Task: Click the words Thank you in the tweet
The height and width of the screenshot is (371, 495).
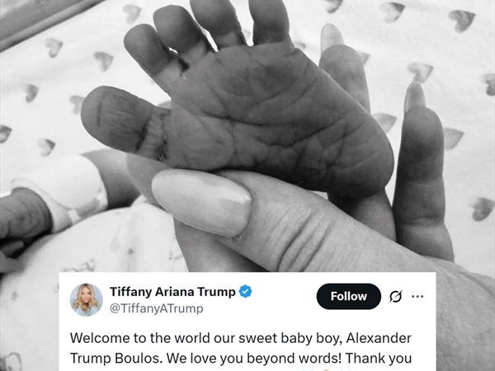Action: click(378, 359)
